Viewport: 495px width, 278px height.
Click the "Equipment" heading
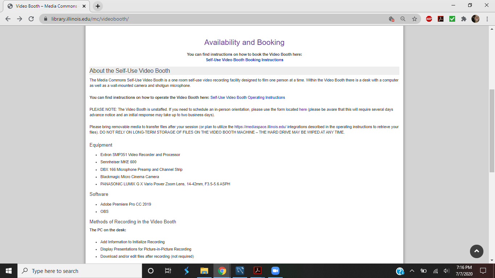(101, 145)
